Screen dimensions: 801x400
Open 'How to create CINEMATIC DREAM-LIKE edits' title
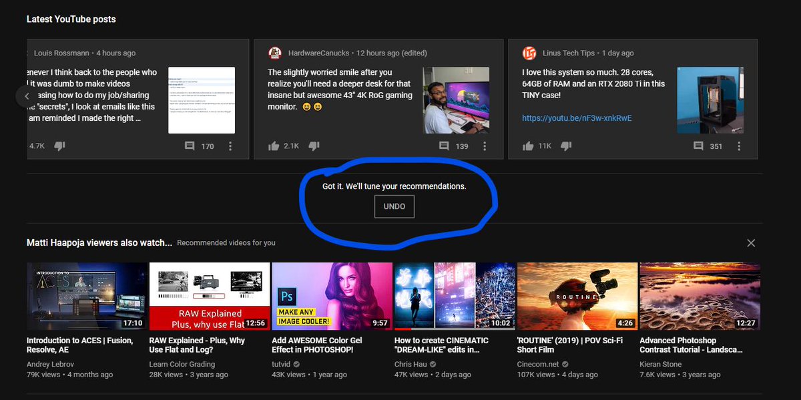tap(442, 345)
